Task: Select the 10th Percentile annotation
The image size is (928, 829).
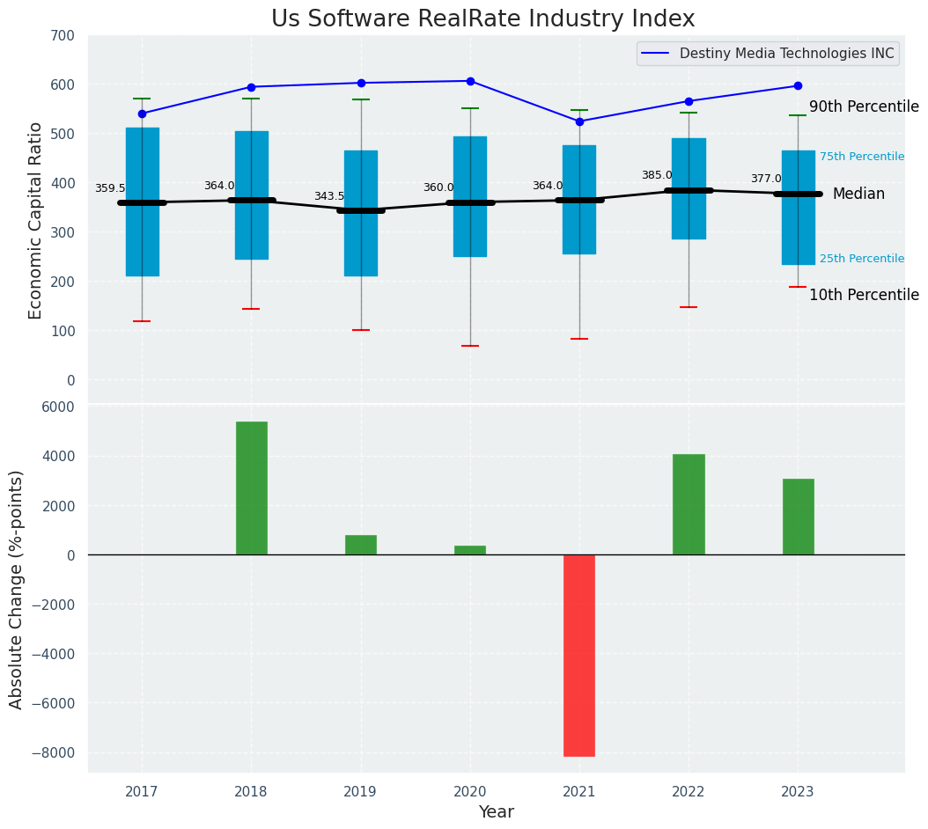Action: (x=864, y=296)
